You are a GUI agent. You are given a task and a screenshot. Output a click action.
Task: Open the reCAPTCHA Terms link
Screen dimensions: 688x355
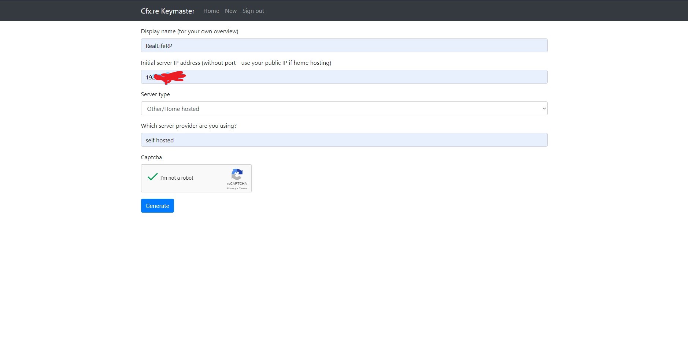point(243,188)
